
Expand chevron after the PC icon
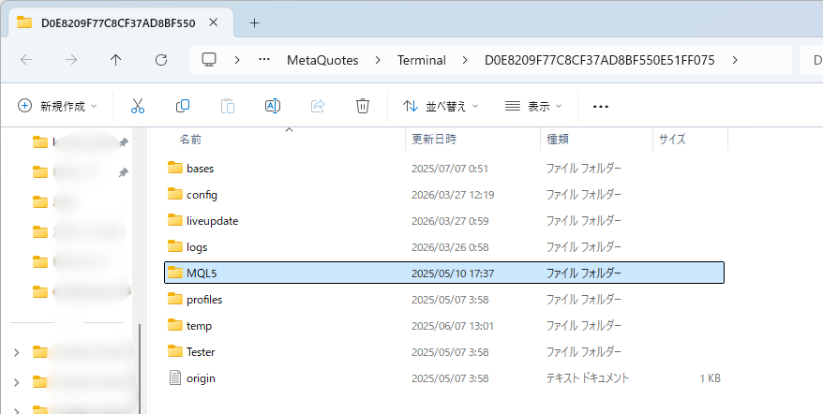click(x=237, y=60)
